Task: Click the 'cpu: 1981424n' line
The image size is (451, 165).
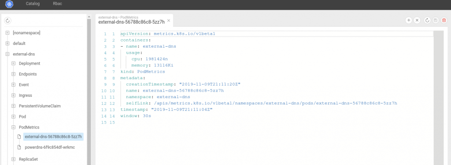Action: pos(150,59)
